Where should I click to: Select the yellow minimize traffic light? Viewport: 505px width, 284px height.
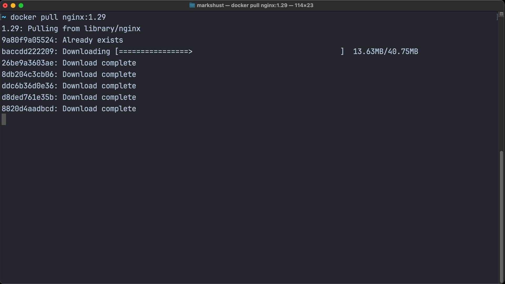[x=13, y=5]
